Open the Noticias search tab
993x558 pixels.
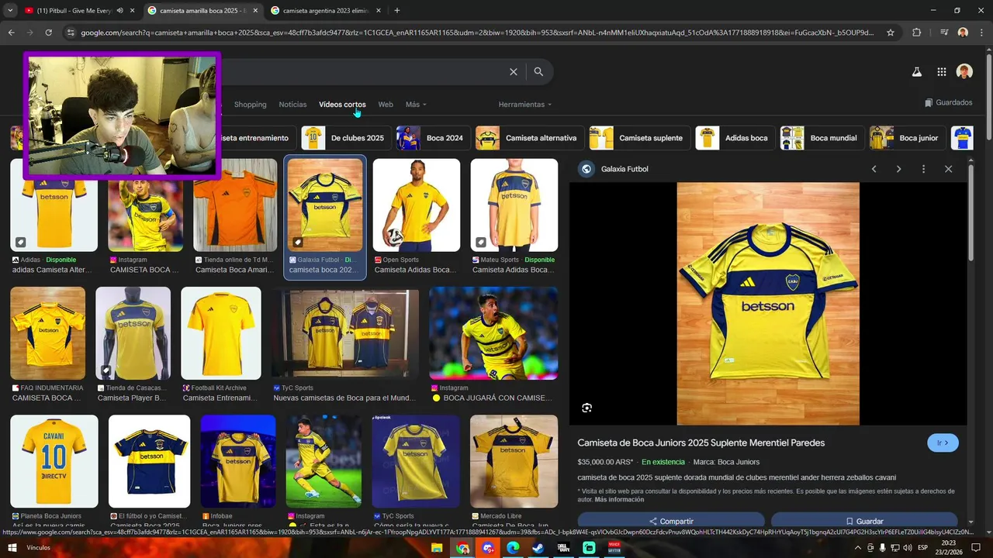(x=292, y=105)
